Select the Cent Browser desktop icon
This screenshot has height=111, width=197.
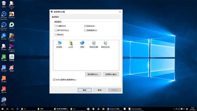[x=4, y=101]
